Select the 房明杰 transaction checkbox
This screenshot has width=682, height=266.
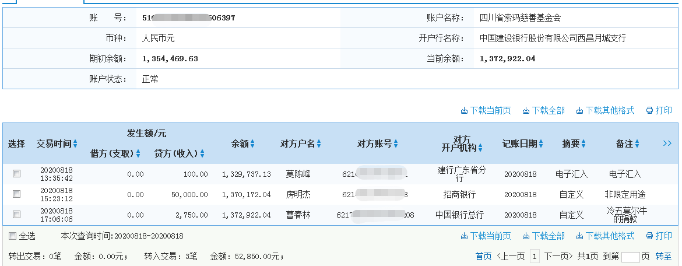tap(16, 194)
